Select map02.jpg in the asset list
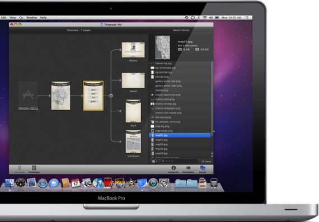 point(180,140)
